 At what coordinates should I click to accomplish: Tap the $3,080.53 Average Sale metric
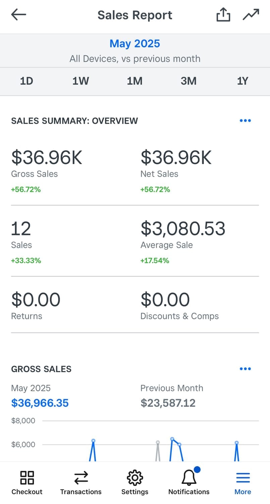coord(183,229)
